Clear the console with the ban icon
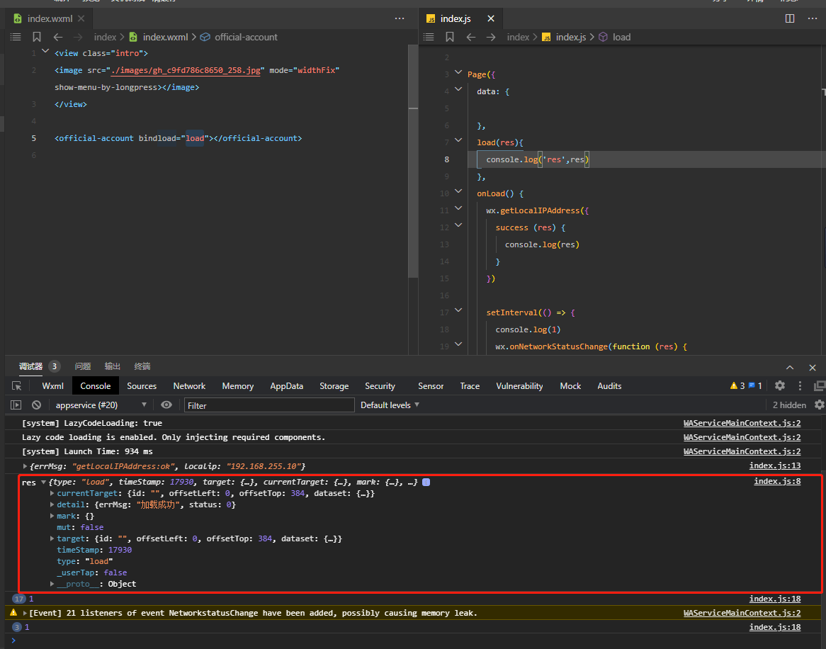The height and width of the screenshot is (649, 826). (x=36, y=405)
